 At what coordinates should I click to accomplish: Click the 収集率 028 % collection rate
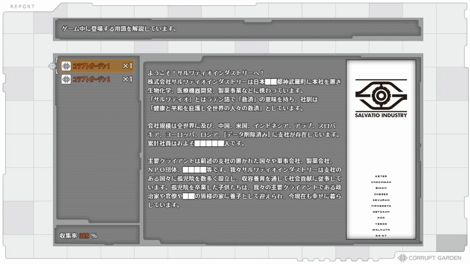[78, 235]
